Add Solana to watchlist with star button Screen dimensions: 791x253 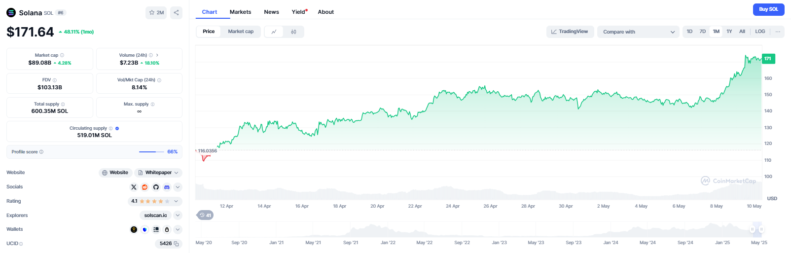[156, 13]
